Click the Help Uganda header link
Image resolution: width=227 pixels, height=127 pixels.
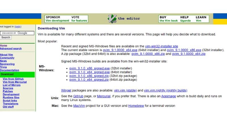click(186, 19)
